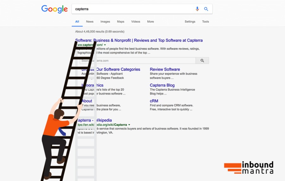Screen dimensions: 285x181
Task: Open the cRM sitelink
Action: coord(154,101)
